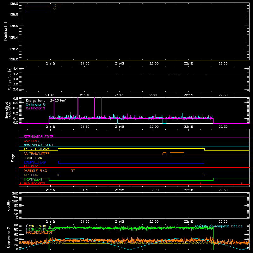
Task: Select the AAZ_FLAG label
Action: click(31, 175)
